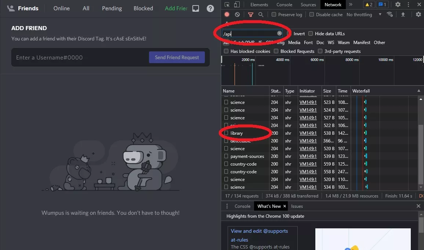Filter requests by WS type

click(331, 43)
